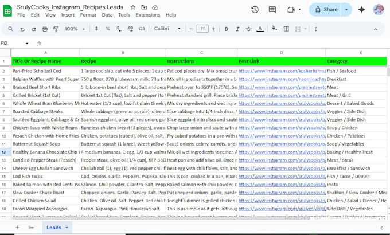Open Gemini sparkle icon
The image size is (390, 235).
[362, 10]
